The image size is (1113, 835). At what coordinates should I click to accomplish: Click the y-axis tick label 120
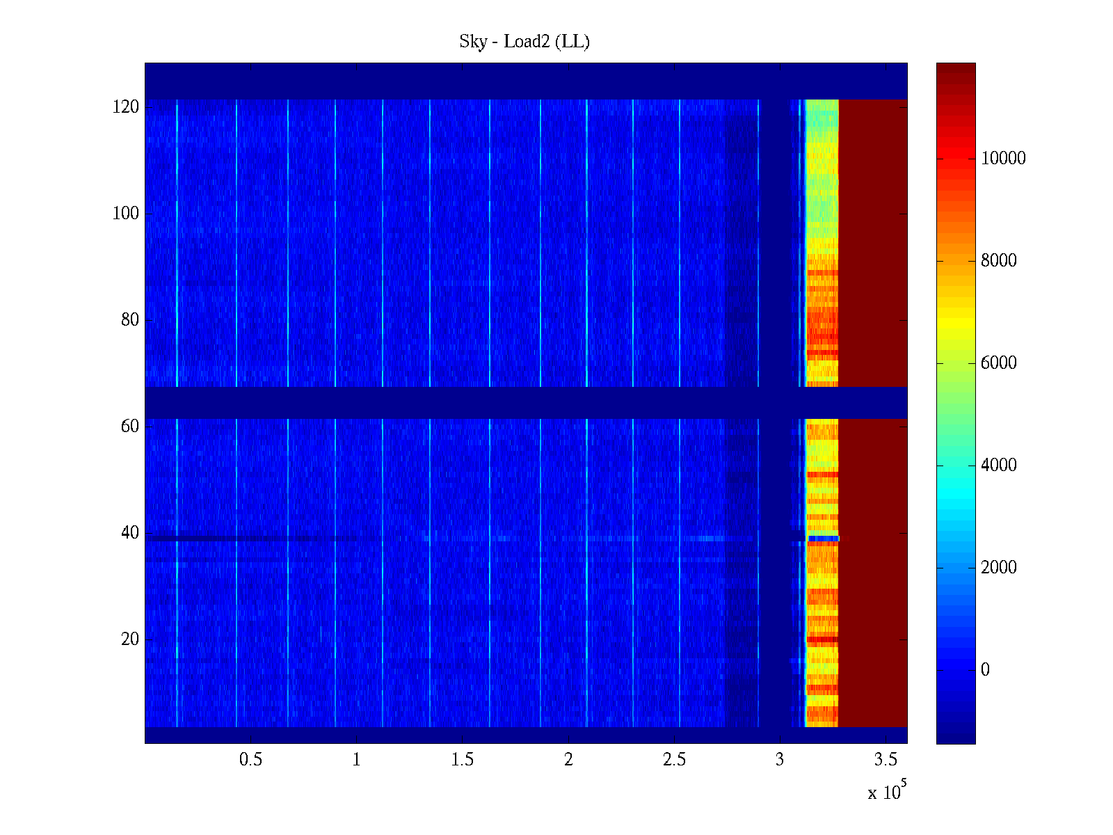pos(126,107)
